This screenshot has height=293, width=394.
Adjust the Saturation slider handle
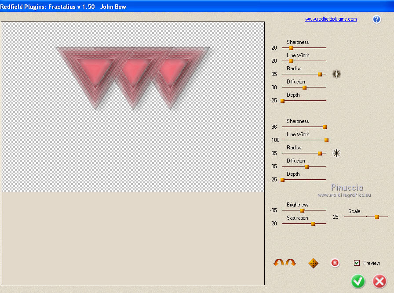(314, 224)
